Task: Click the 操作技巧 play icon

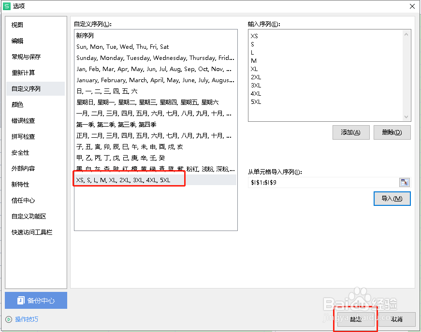Action: click(x=9, y=319)
